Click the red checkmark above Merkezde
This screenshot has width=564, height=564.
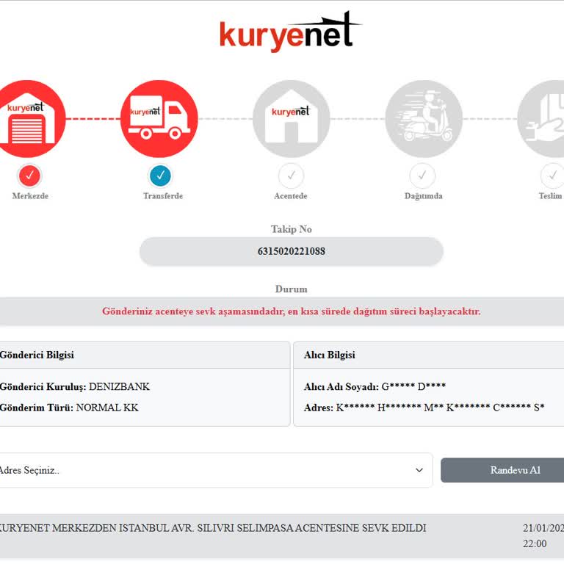click(x=29, y=176)
